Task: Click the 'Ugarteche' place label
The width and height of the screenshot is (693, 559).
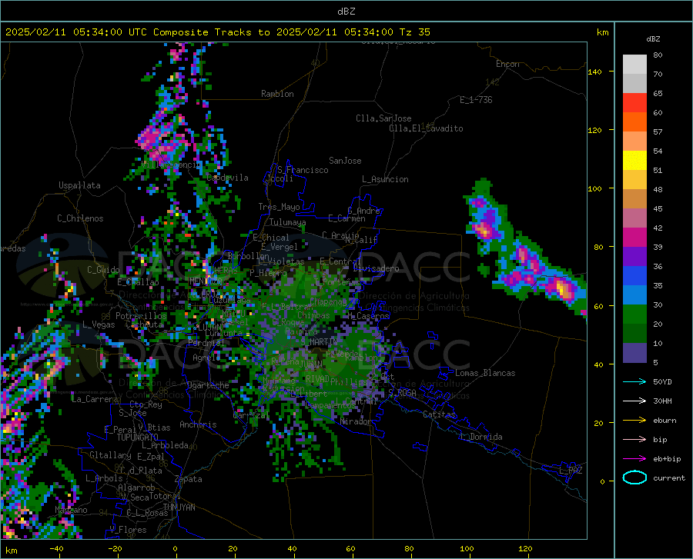Action: (208, 385)
